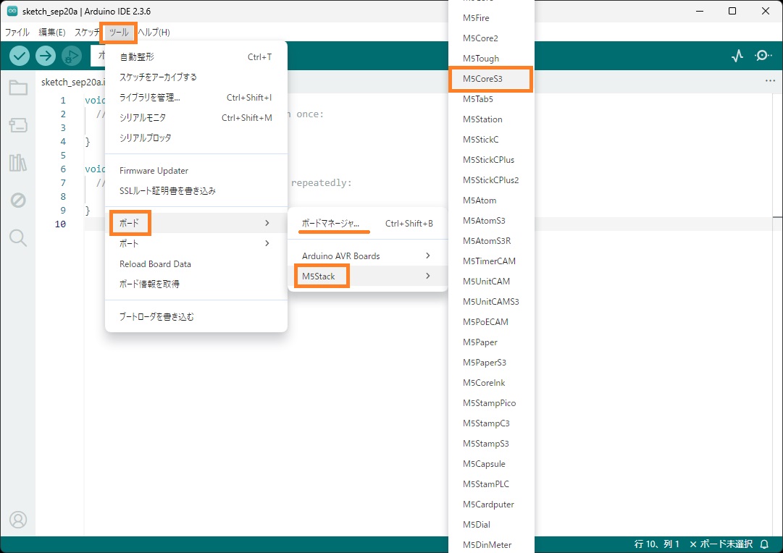783x553 pixels.
Task: Open the editor tab three-dot menu
Action: pos(770,81)
